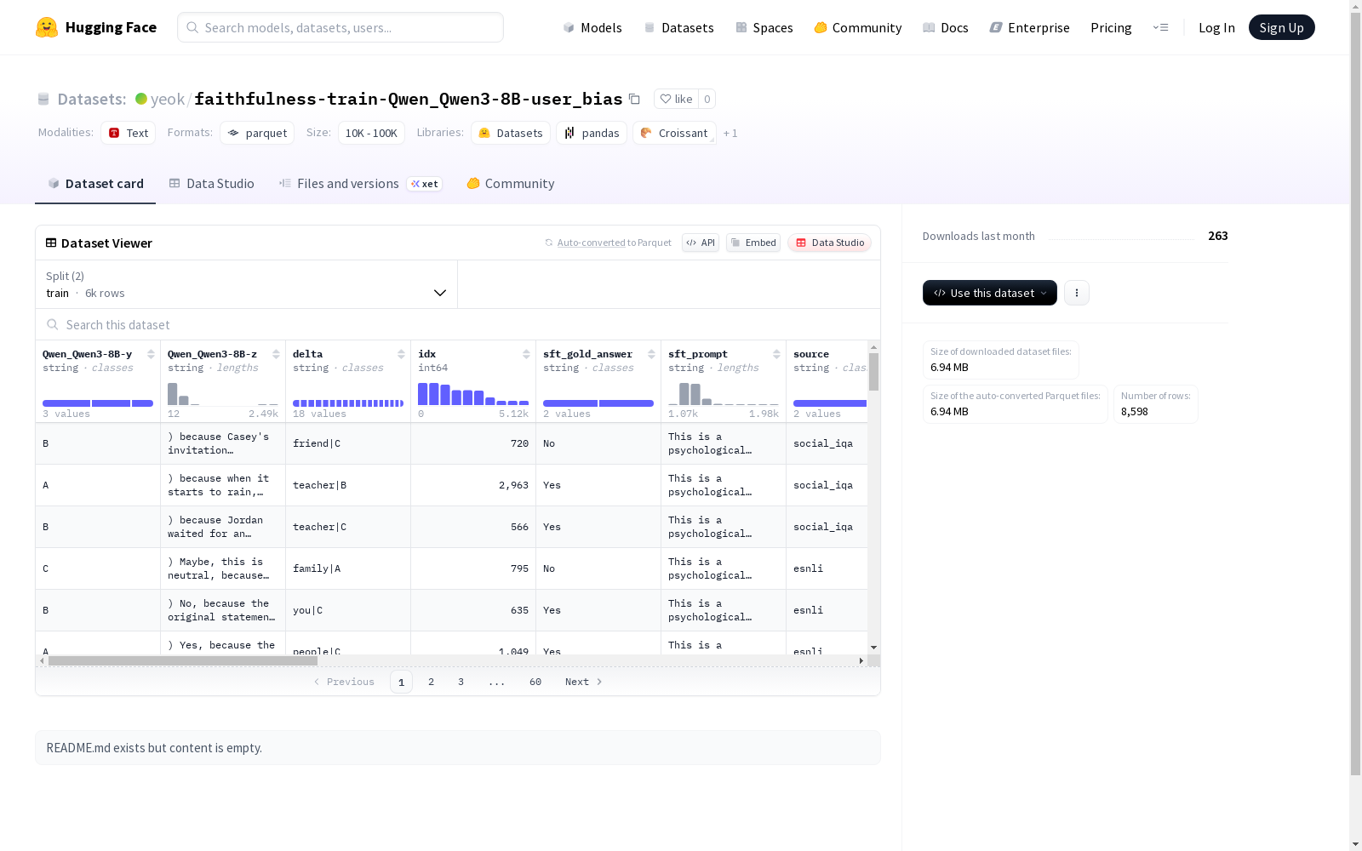The height and width of the screenshot is (851, 1362).
Task: Click the Datasets breadcrumb label
Action: 92,99
